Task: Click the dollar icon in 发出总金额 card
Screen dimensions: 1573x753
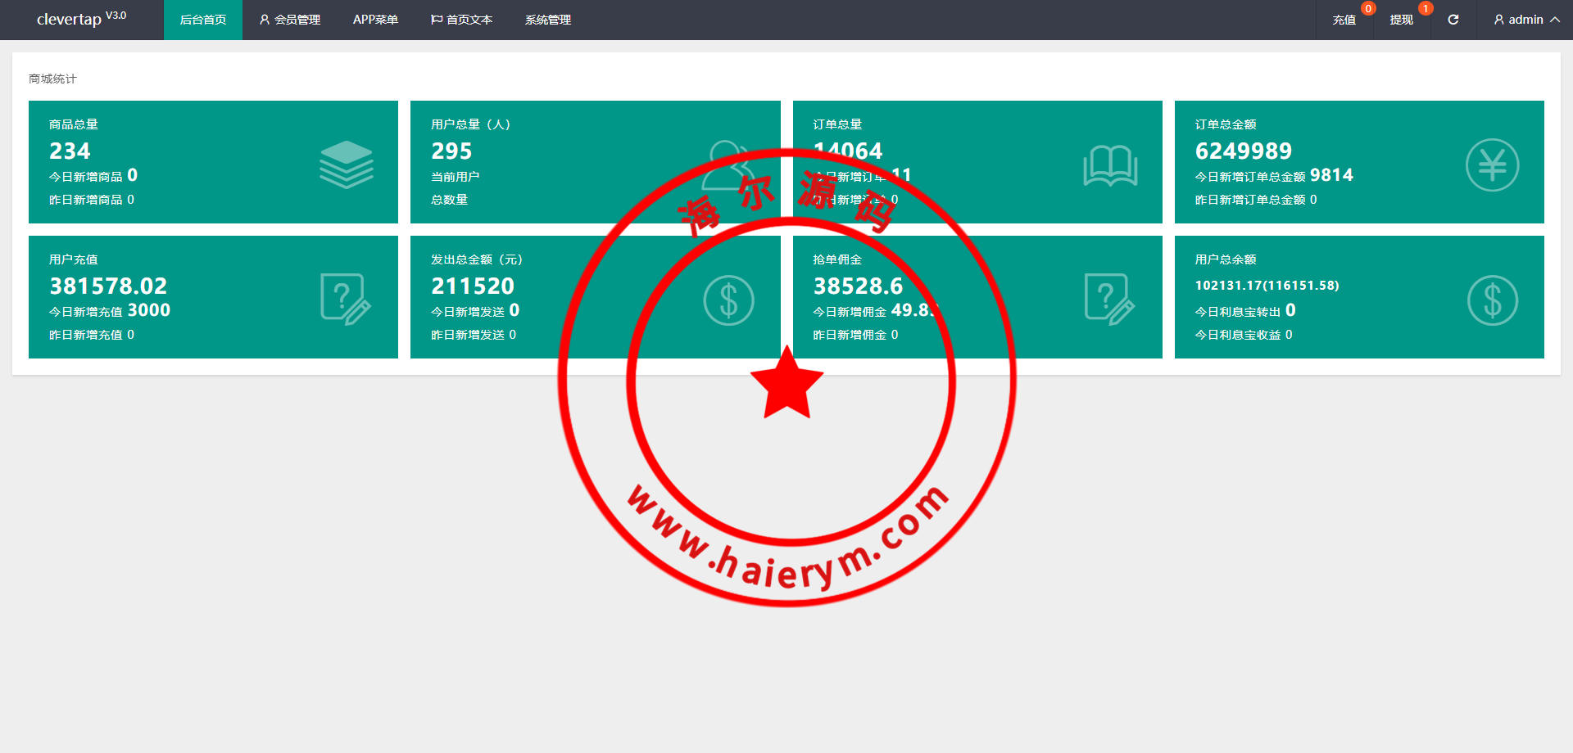Action: pos(728,300)
